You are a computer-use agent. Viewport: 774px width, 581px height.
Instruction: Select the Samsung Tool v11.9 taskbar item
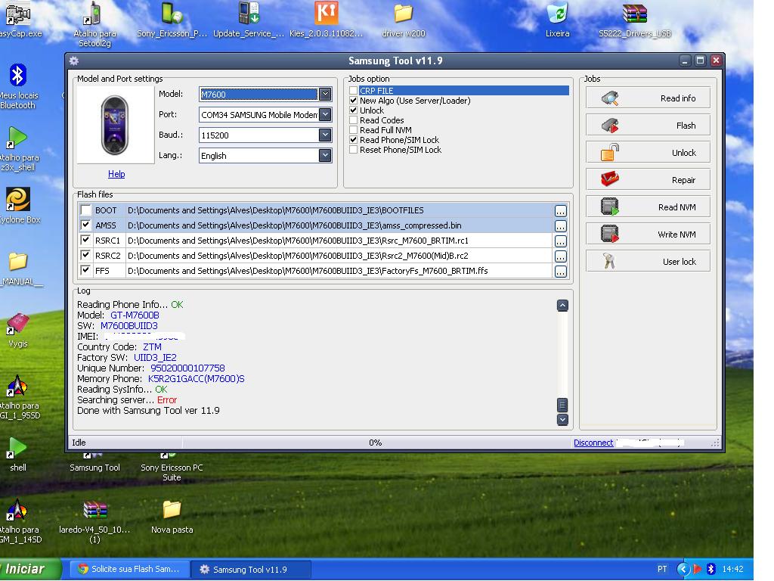[243, 570]
